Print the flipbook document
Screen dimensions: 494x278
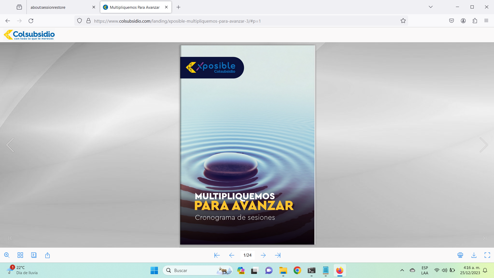tap(460, 255)
